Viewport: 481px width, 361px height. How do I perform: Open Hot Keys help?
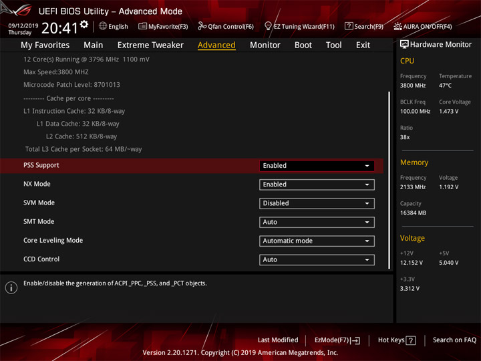(x=397, y=340)
